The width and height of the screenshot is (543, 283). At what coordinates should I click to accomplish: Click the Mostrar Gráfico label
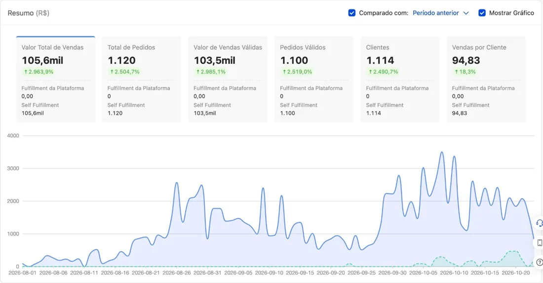[x=511, y=13]
